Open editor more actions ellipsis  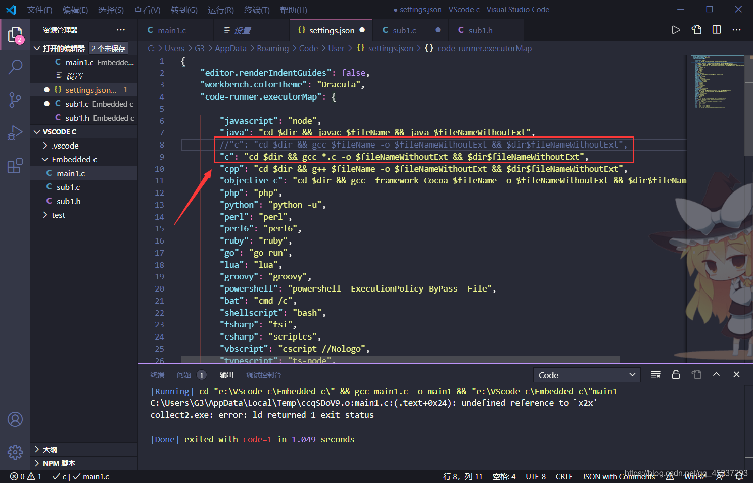tap(736, 30)
